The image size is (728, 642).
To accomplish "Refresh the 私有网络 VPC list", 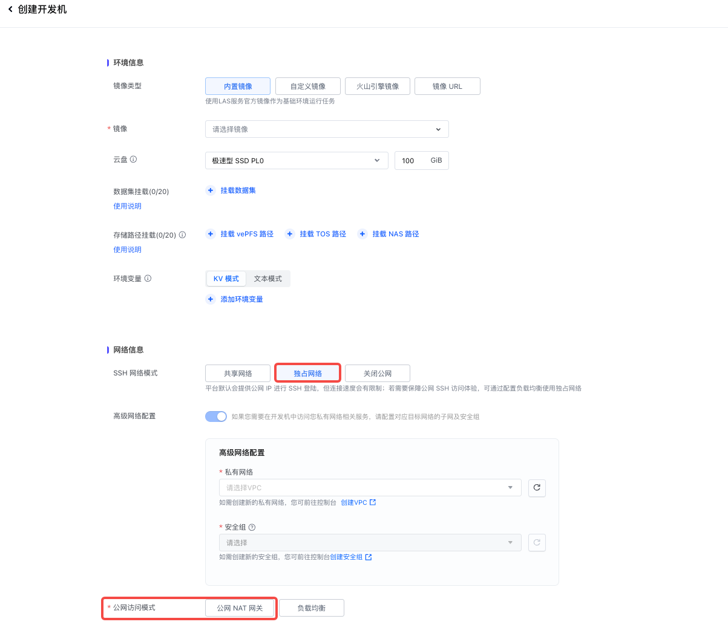I will pyautogui.click(x=537, y=488).
